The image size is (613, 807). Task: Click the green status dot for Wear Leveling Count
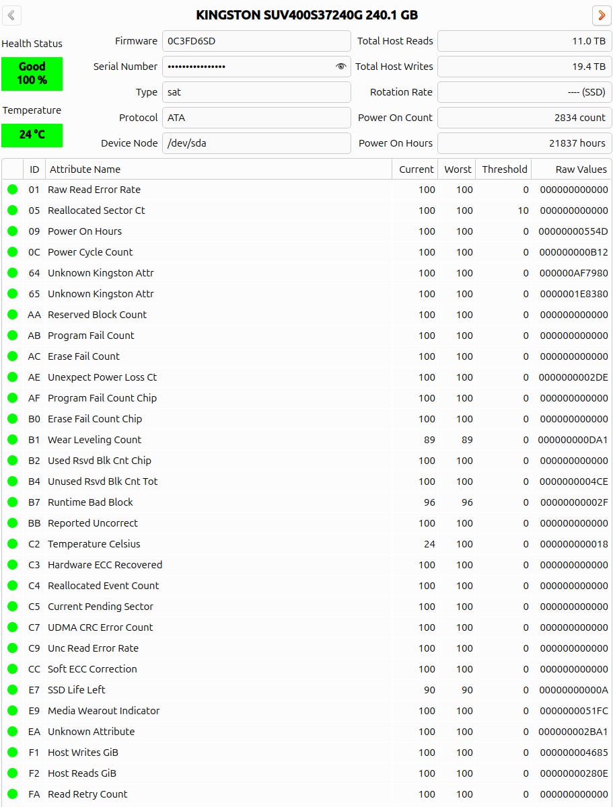tap(12, 440)
